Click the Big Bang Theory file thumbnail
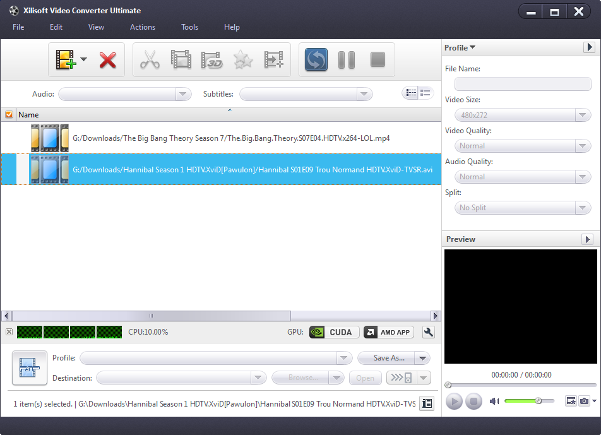Viewport: 601px width, 435px height. (x=50, y=138)
